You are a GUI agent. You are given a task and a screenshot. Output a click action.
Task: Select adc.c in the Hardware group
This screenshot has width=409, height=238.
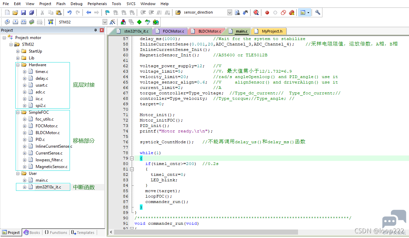pyautogui.click(x=40, y=92)
